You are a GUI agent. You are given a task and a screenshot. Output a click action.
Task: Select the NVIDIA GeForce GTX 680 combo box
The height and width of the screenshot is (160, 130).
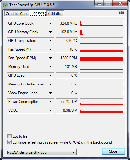coord(41,152)
